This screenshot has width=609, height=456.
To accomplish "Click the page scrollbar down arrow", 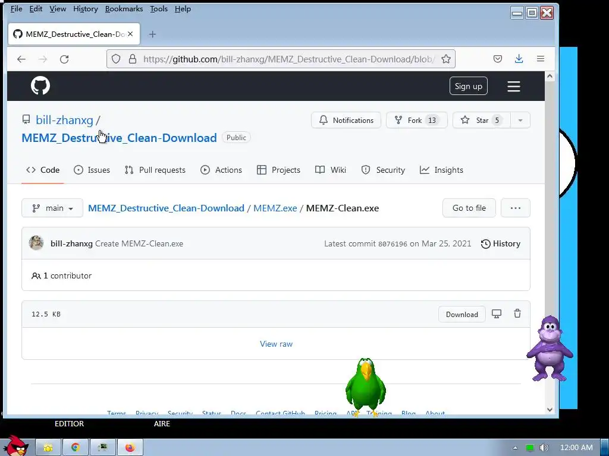I will pyautogui.click(x=550, y=410).
